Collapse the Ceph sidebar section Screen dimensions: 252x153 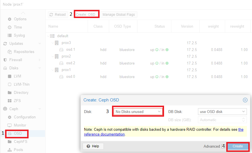point(40,109)
